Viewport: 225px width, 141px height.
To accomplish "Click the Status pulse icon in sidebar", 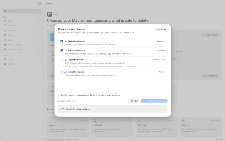I will coord(5,40).
